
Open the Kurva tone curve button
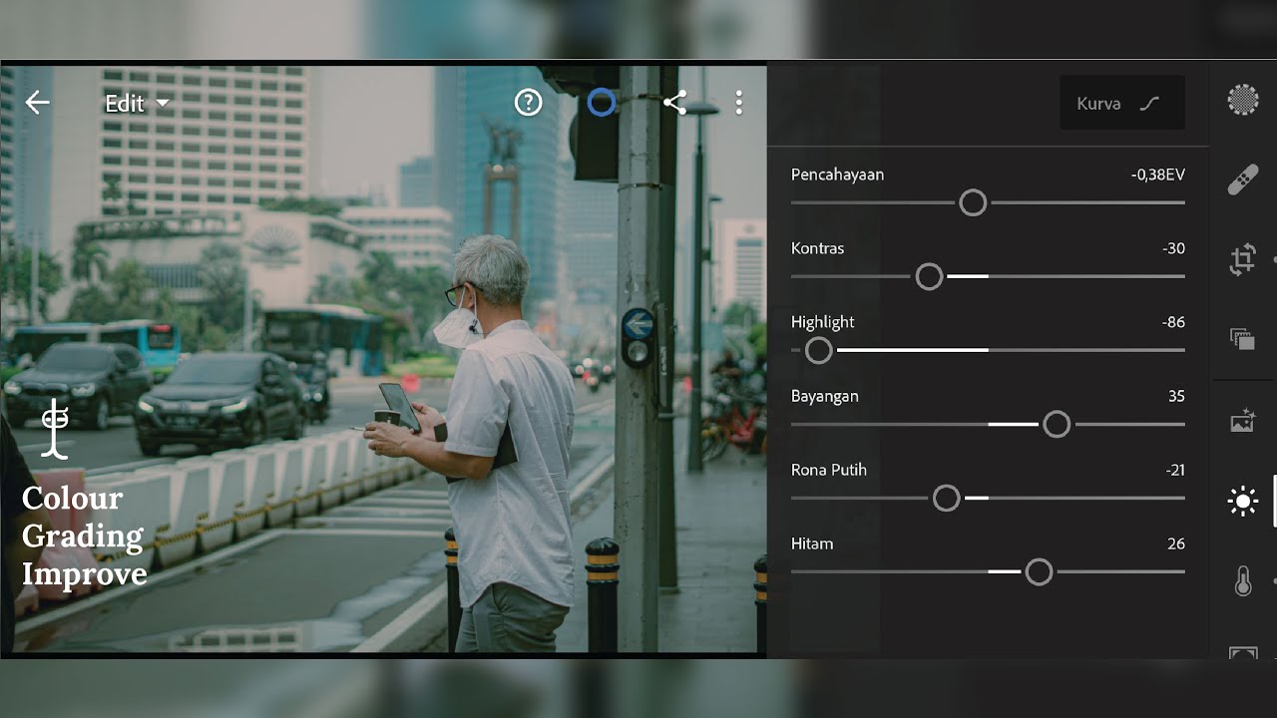(x=1122, y=103)
